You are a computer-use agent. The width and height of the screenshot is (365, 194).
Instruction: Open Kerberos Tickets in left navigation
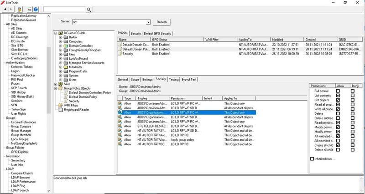point(22,66)
